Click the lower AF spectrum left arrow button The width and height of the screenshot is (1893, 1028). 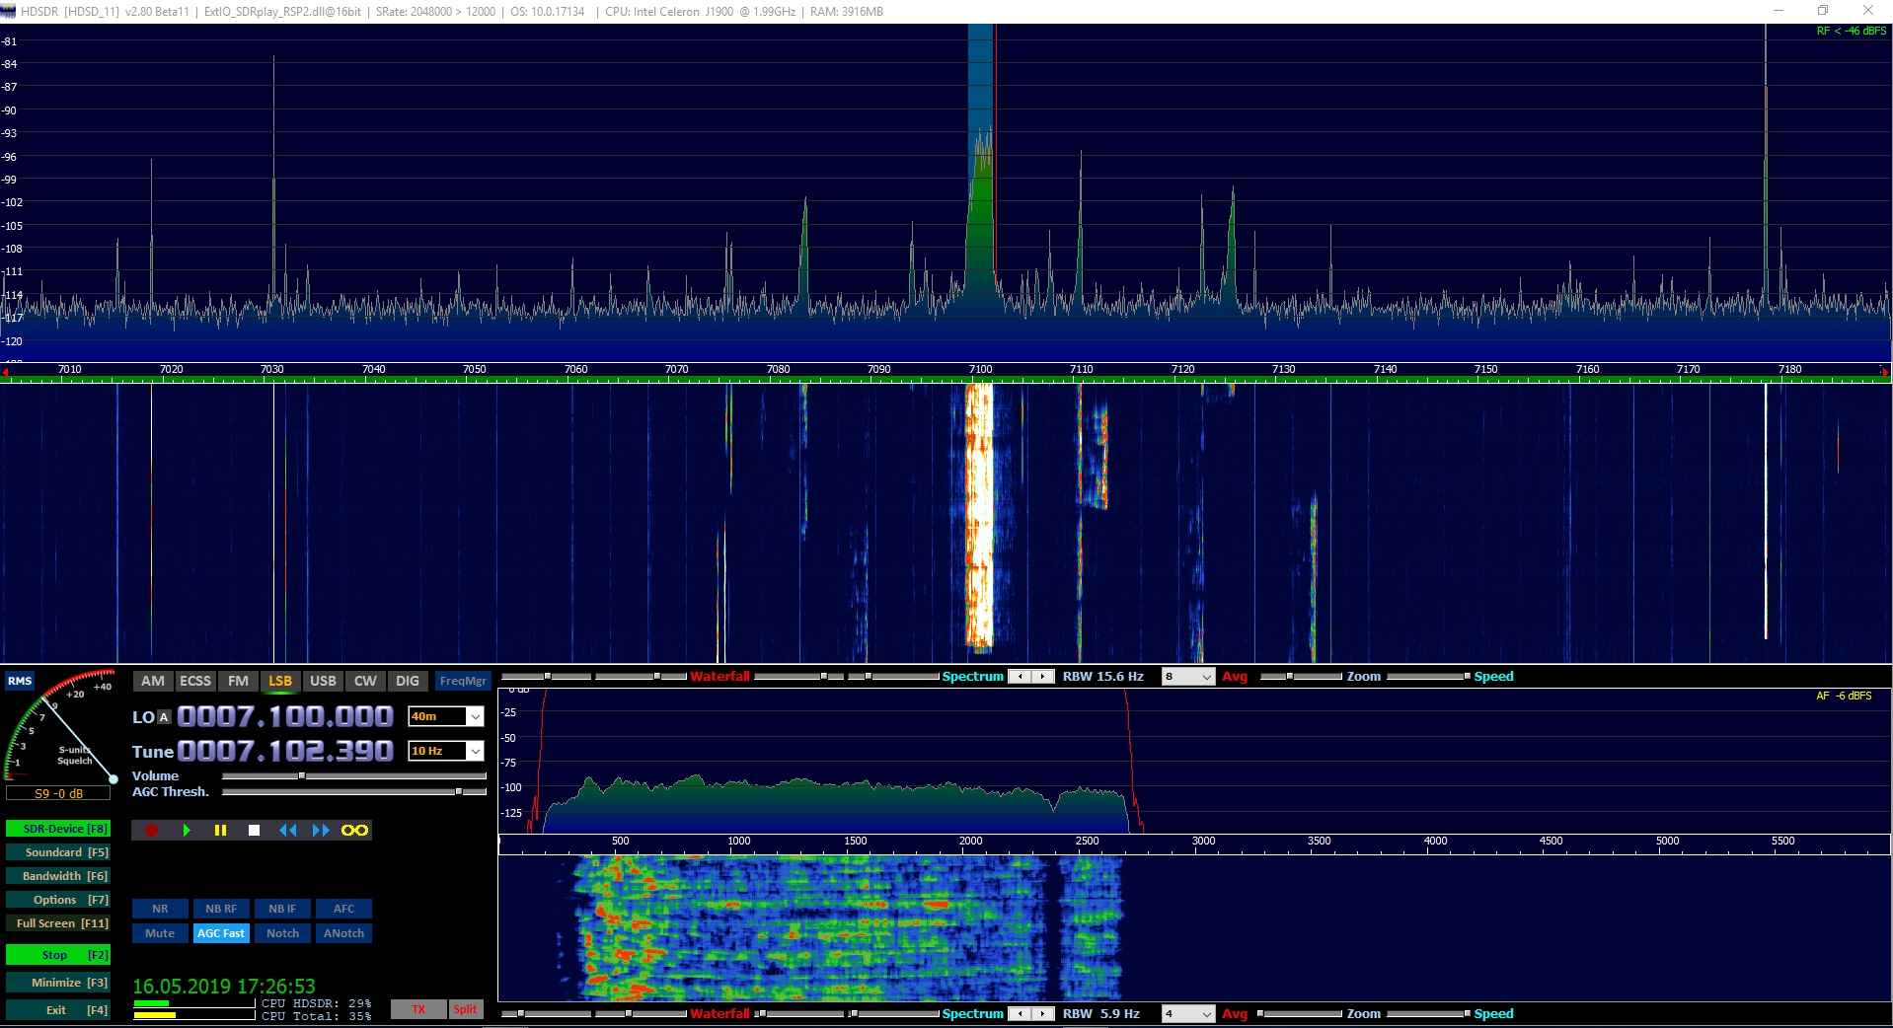point(1021,1014)
